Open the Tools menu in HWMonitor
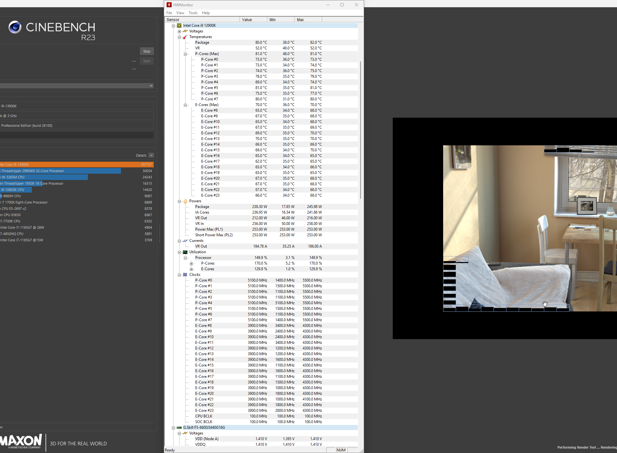Screen dimensions: 617x453 point(193,13)
